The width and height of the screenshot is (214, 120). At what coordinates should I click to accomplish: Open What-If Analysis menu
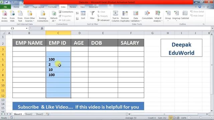[157, 16]
